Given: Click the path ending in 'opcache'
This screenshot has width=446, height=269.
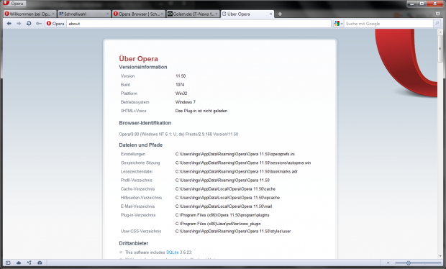Looking at the screenshot, I should [x=227, y=197].
